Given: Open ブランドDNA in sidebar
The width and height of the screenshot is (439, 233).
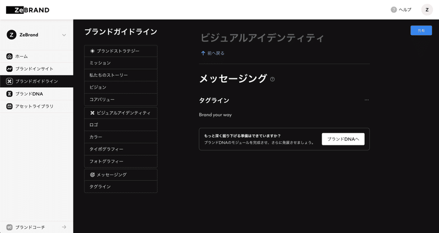Looking at the screenshot, I should 36,94.
